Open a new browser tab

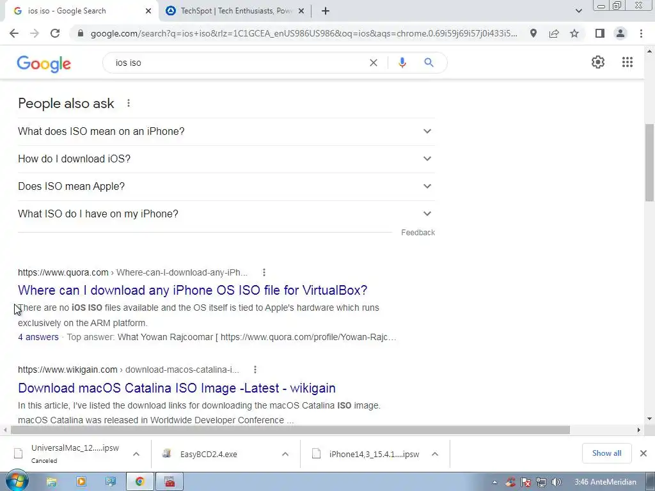(326, 11)
